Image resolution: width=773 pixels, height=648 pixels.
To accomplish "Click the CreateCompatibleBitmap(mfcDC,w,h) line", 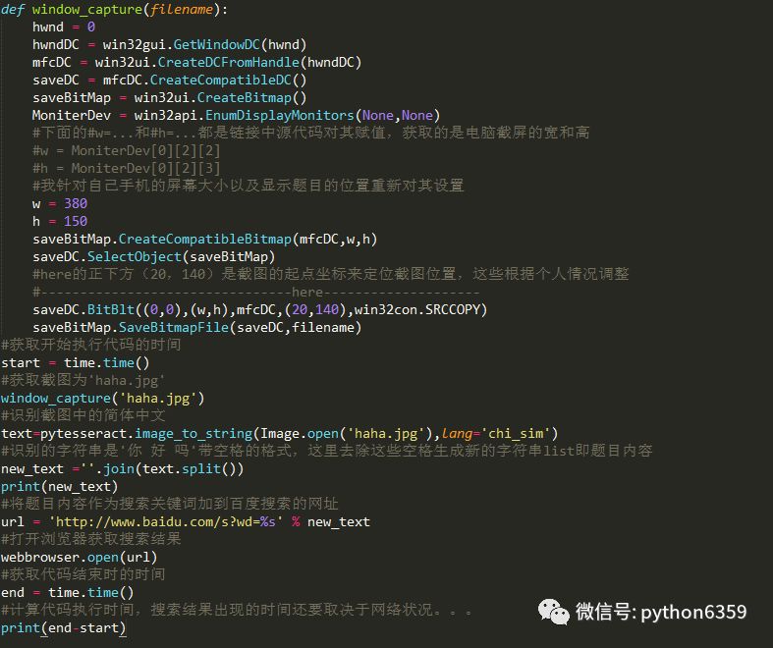I will click(204, 239).
